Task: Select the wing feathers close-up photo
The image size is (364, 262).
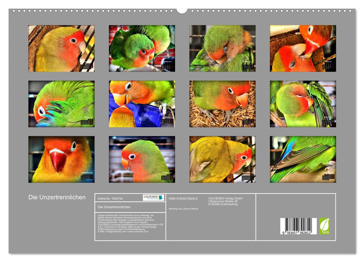Action: pos(303,159)
